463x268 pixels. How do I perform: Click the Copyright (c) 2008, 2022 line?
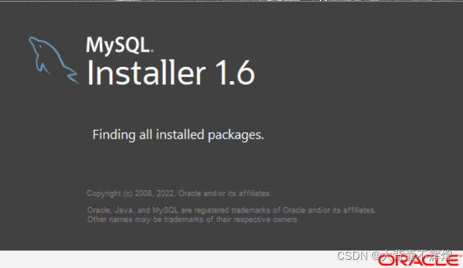pos(179,194)
